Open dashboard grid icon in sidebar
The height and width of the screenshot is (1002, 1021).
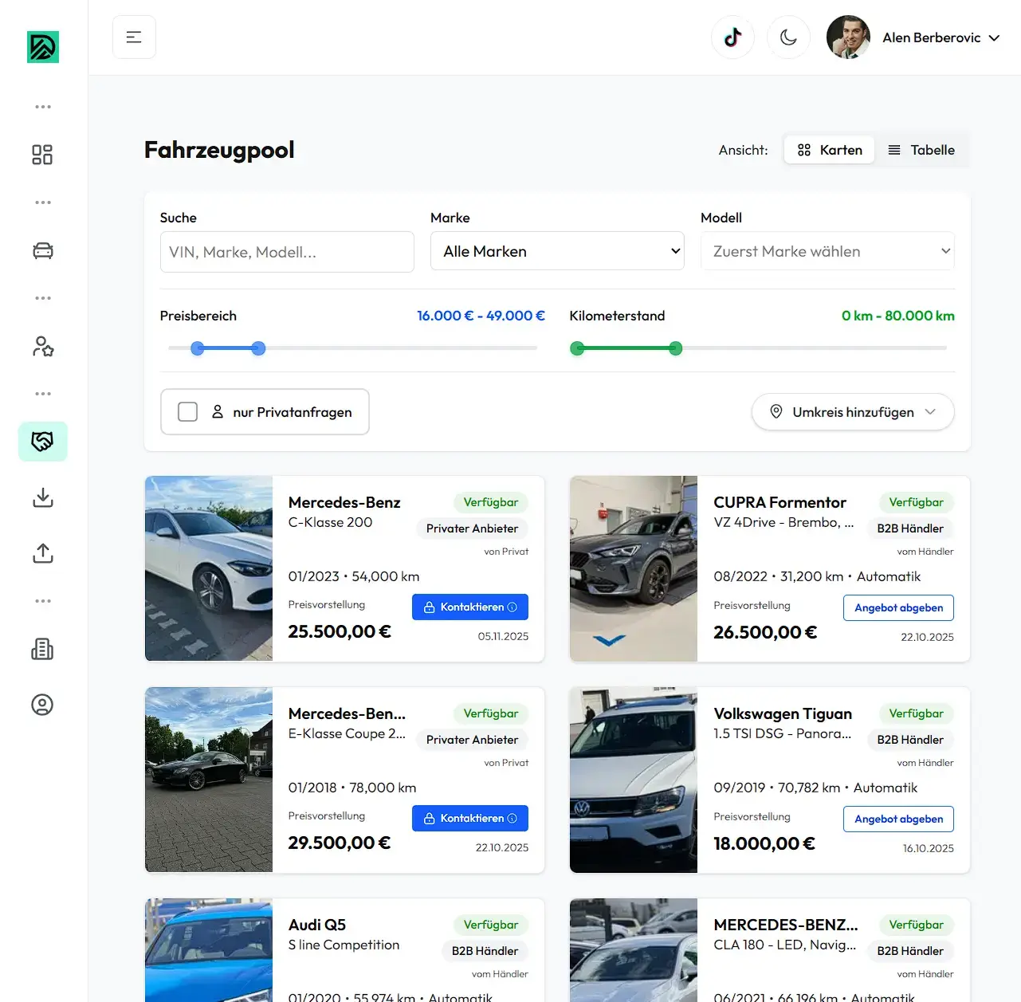[x=42, y=155]
